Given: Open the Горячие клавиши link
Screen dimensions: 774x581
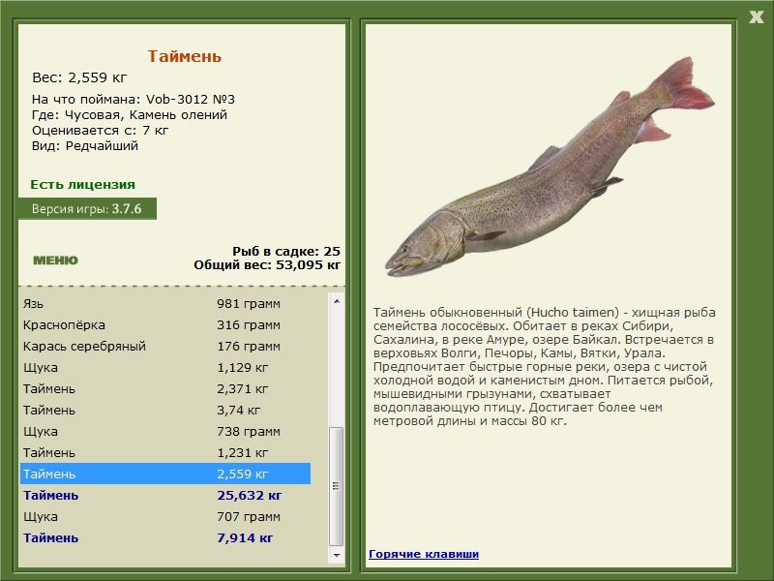Looking at the screenshot, I should (x=424, y=554).
